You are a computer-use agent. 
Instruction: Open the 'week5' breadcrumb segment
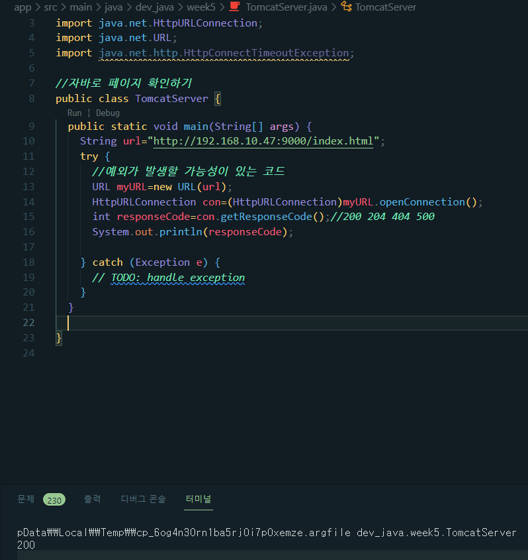[x=201, y=7]
